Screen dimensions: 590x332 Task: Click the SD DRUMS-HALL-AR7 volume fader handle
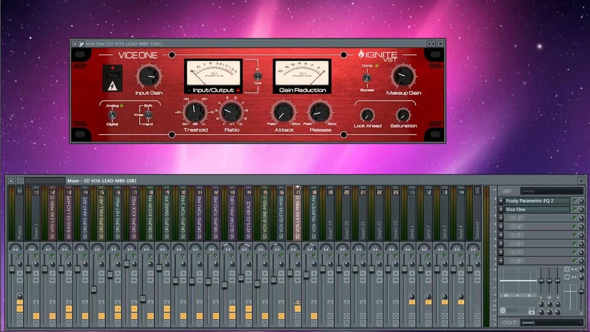coord(94,289)
